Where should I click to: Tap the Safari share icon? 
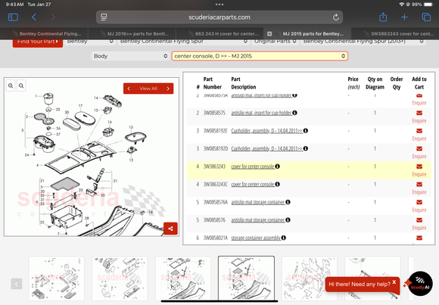coord(383,17)
